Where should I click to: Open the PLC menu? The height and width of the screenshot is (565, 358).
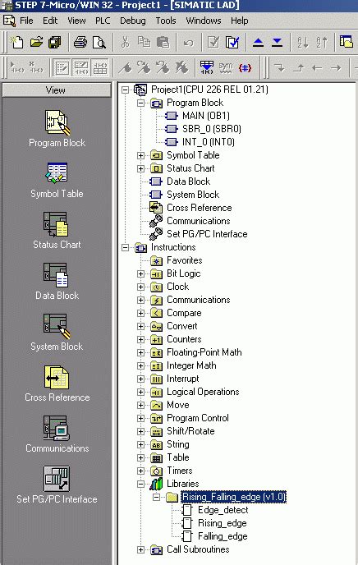coord(103,21)
